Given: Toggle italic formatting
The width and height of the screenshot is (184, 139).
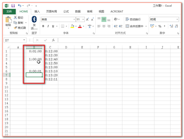Looking at the screenshot, I should tap(48, 26).
